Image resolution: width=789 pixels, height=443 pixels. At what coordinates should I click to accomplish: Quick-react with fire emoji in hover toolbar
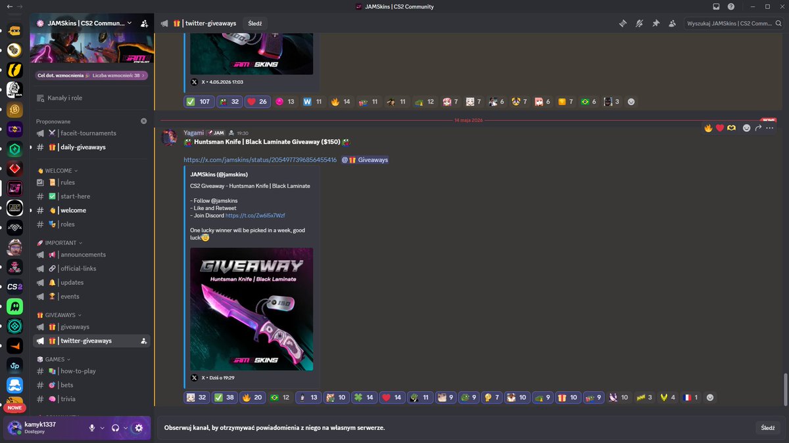[x=708, y=128]
